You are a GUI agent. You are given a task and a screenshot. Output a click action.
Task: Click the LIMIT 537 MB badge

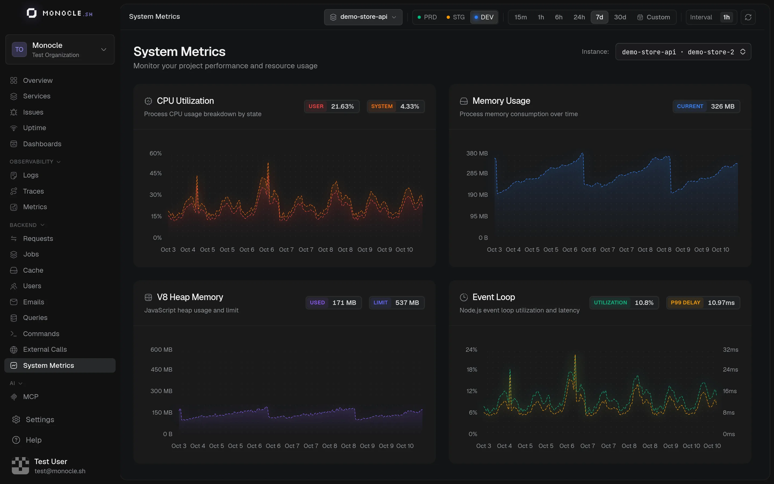point(397,303)
